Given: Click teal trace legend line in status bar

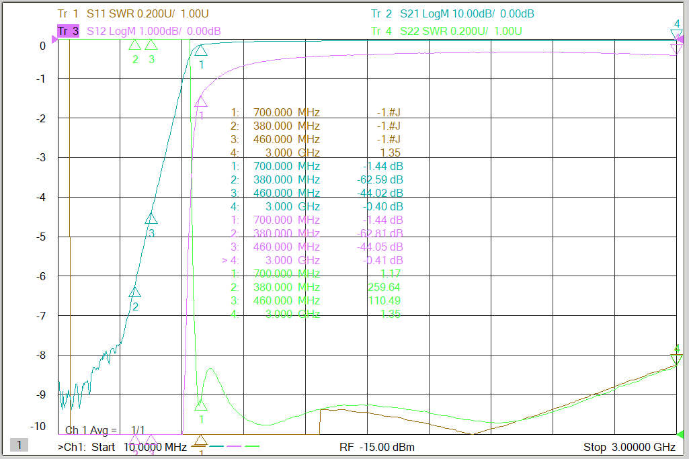Looking at the screenshot, I should click(216, 446).
